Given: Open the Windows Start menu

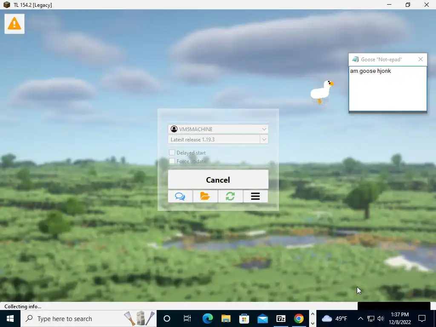Looking at the screenshot, I should [10, 318].
